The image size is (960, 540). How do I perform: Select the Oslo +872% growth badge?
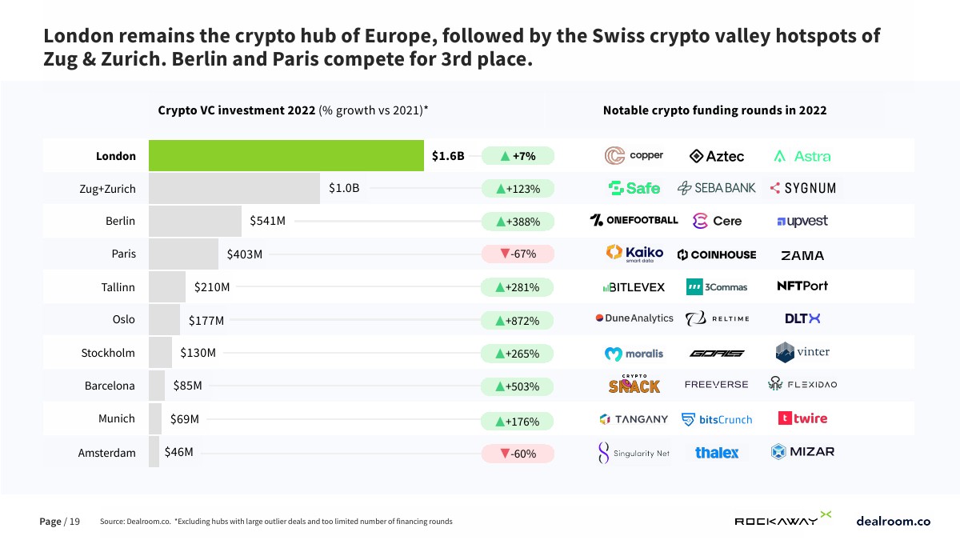click(518, 321)
